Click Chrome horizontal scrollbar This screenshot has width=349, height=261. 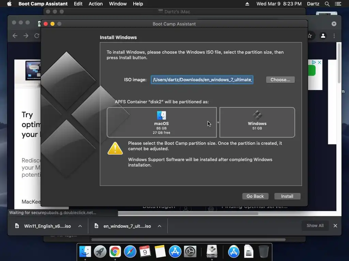(x=188, y=214)
